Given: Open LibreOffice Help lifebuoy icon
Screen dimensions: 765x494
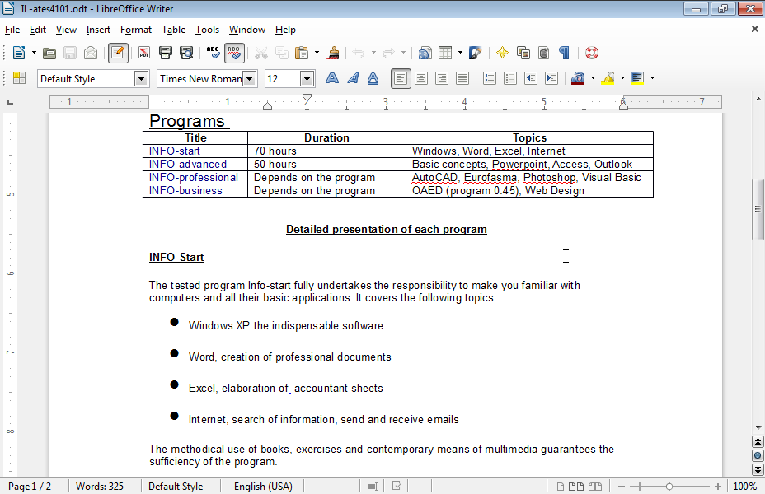Looking at the screenshot, I should pyautogui.click(x=592, y=53).
